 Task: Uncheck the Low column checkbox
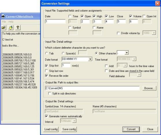click(x=106, y=16)
